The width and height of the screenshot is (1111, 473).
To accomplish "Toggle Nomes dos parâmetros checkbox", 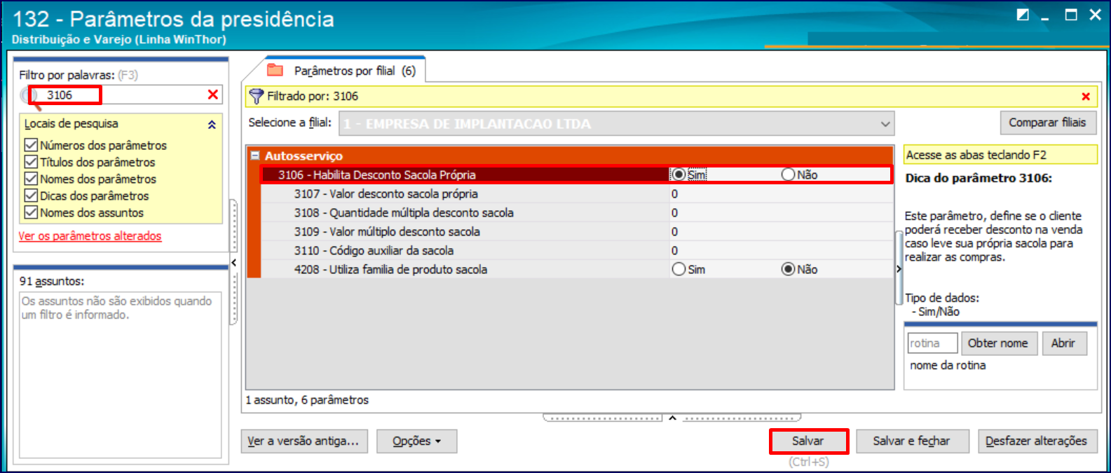I will pyautogui.click(x=31, y=179).
